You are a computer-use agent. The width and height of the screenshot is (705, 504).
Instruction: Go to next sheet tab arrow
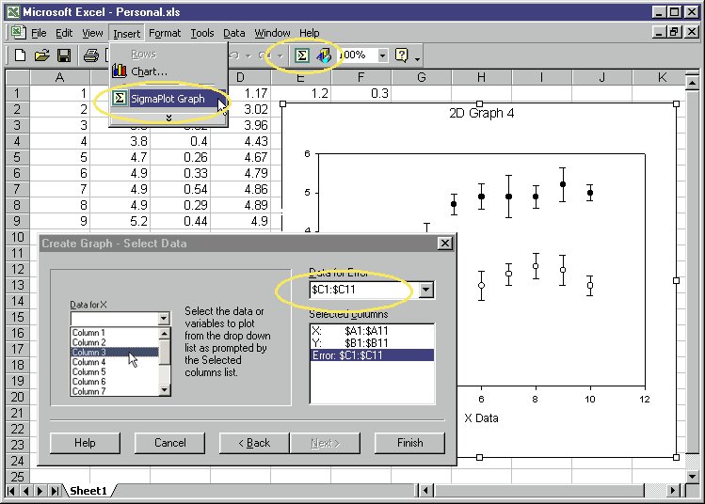coord(40,491)
